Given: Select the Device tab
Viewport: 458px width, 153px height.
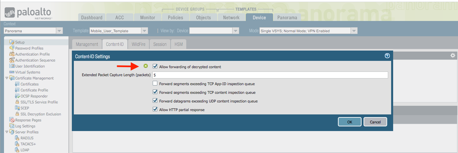Looking at the screenshot, I should [259, 18].
